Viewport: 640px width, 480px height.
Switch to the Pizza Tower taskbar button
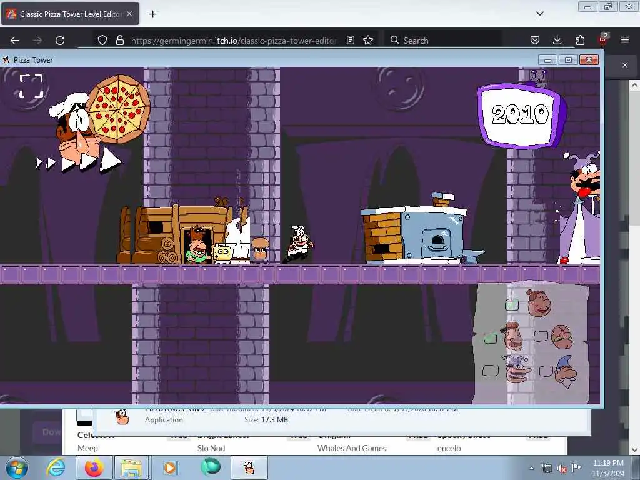tap(249, 467)
